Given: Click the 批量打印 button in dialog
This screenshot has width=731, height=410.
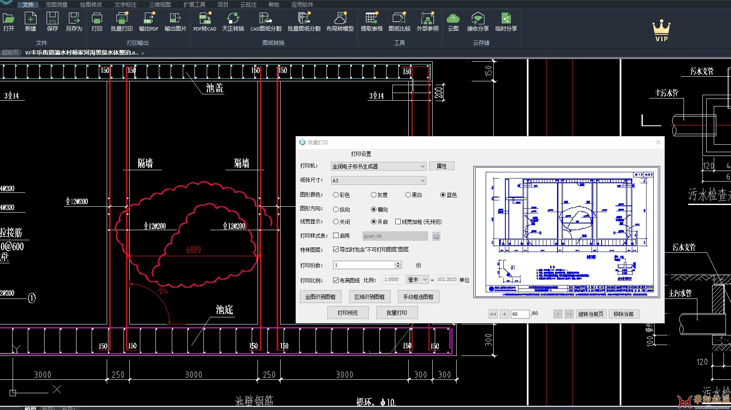Looking at the screenshot, I should tap(397, 313).
